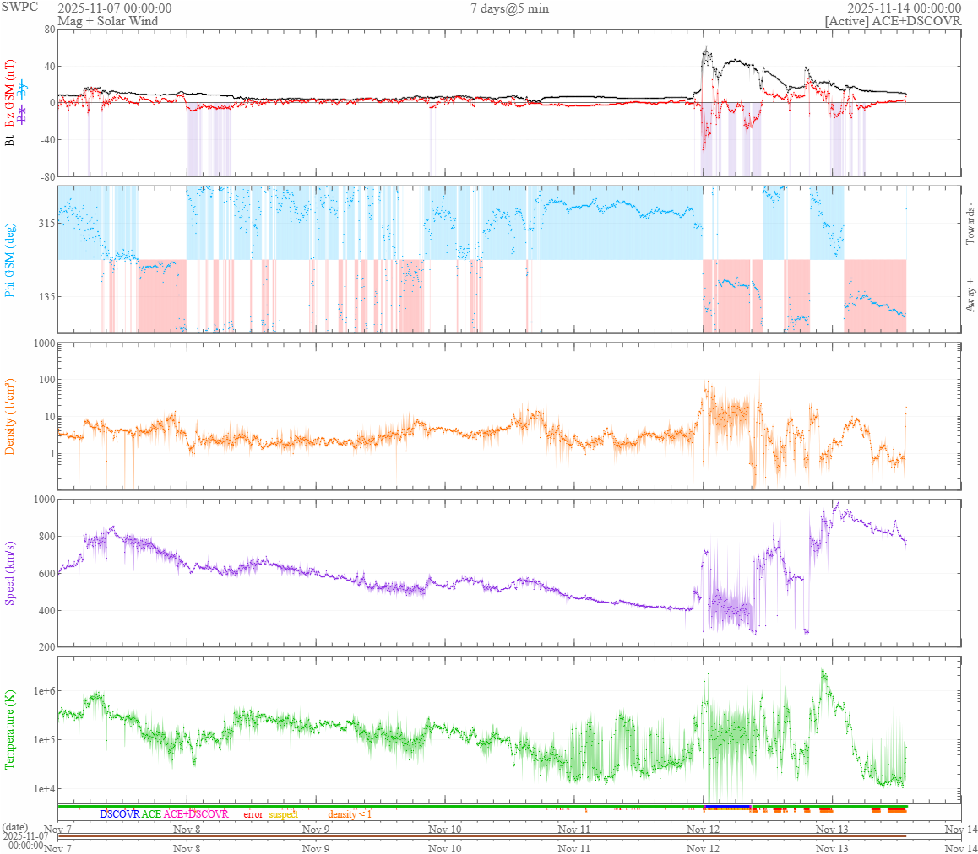The height and width of the screenshot is (854, 978).
Task: Click the 'Towards -' sector label
Action: tap(970, 223)
